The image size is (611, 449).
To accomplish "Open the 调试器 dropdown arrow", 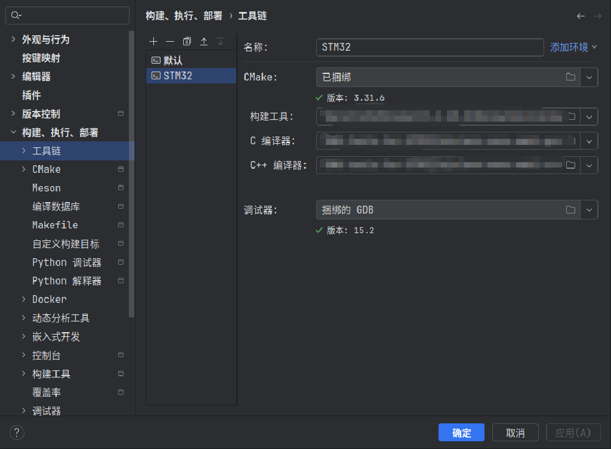I will [x=589, y=209].
